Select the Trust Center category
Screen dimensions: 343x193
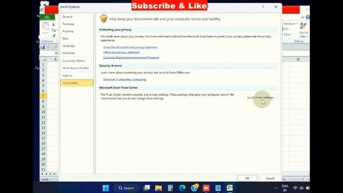[77, 83]
